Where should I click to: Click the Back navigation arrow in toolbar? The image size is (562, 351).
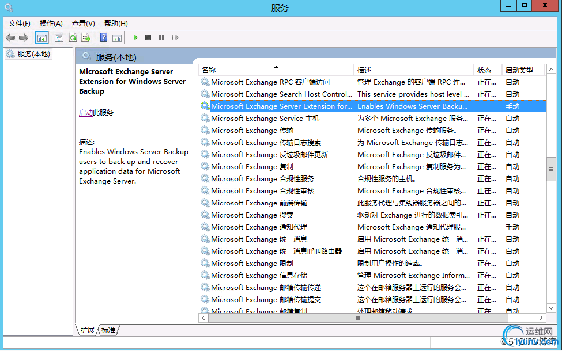click(10, 37)
